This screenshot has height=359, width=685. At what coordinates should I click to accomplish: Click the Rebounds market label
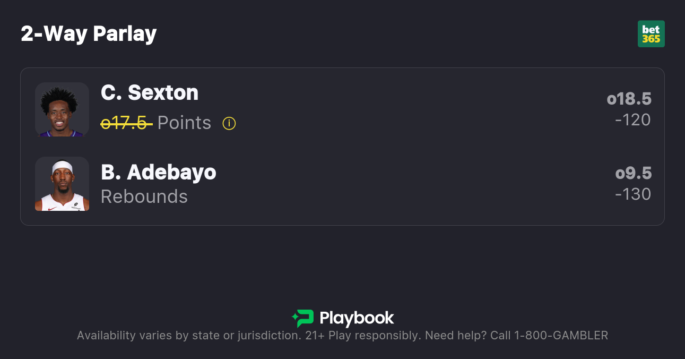144,196
